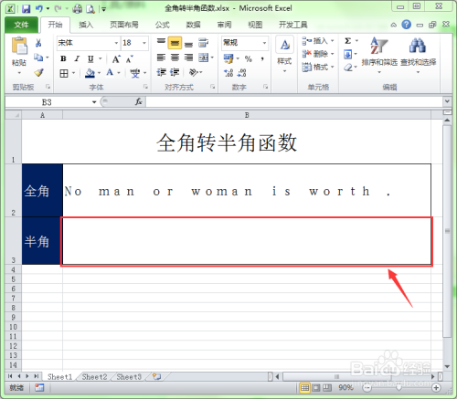Screen dimensions: 457x399
Task: Click the Copy icon in clipboard group
Action: click(38, 57)
